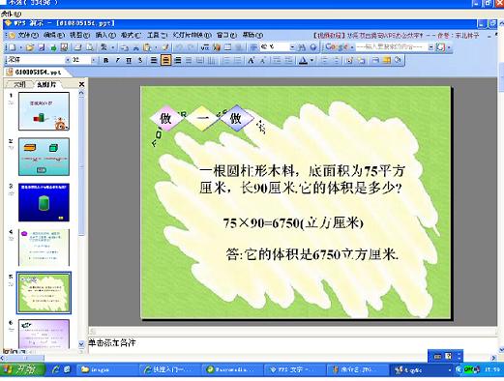Click the Insert Table icon
This screenshot has height=381, width=504.
point(227,47)
